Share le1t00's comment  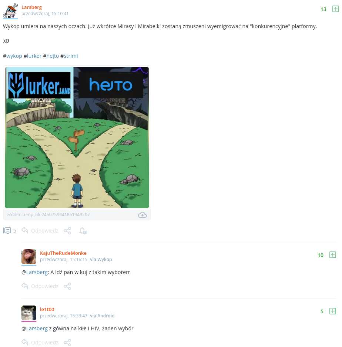click(x=67, y=343)
